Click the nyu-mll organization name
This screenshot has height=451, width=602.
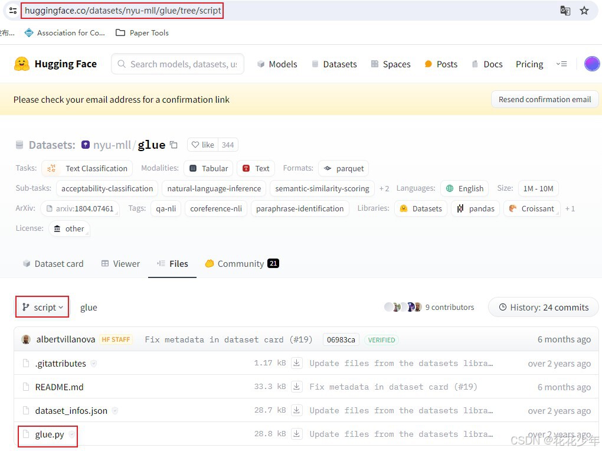(x=112, y=145)
